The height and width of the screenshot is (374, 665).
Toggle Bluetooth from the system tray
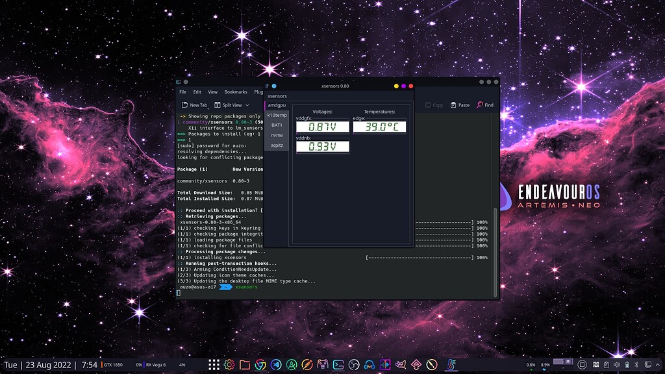637,365
